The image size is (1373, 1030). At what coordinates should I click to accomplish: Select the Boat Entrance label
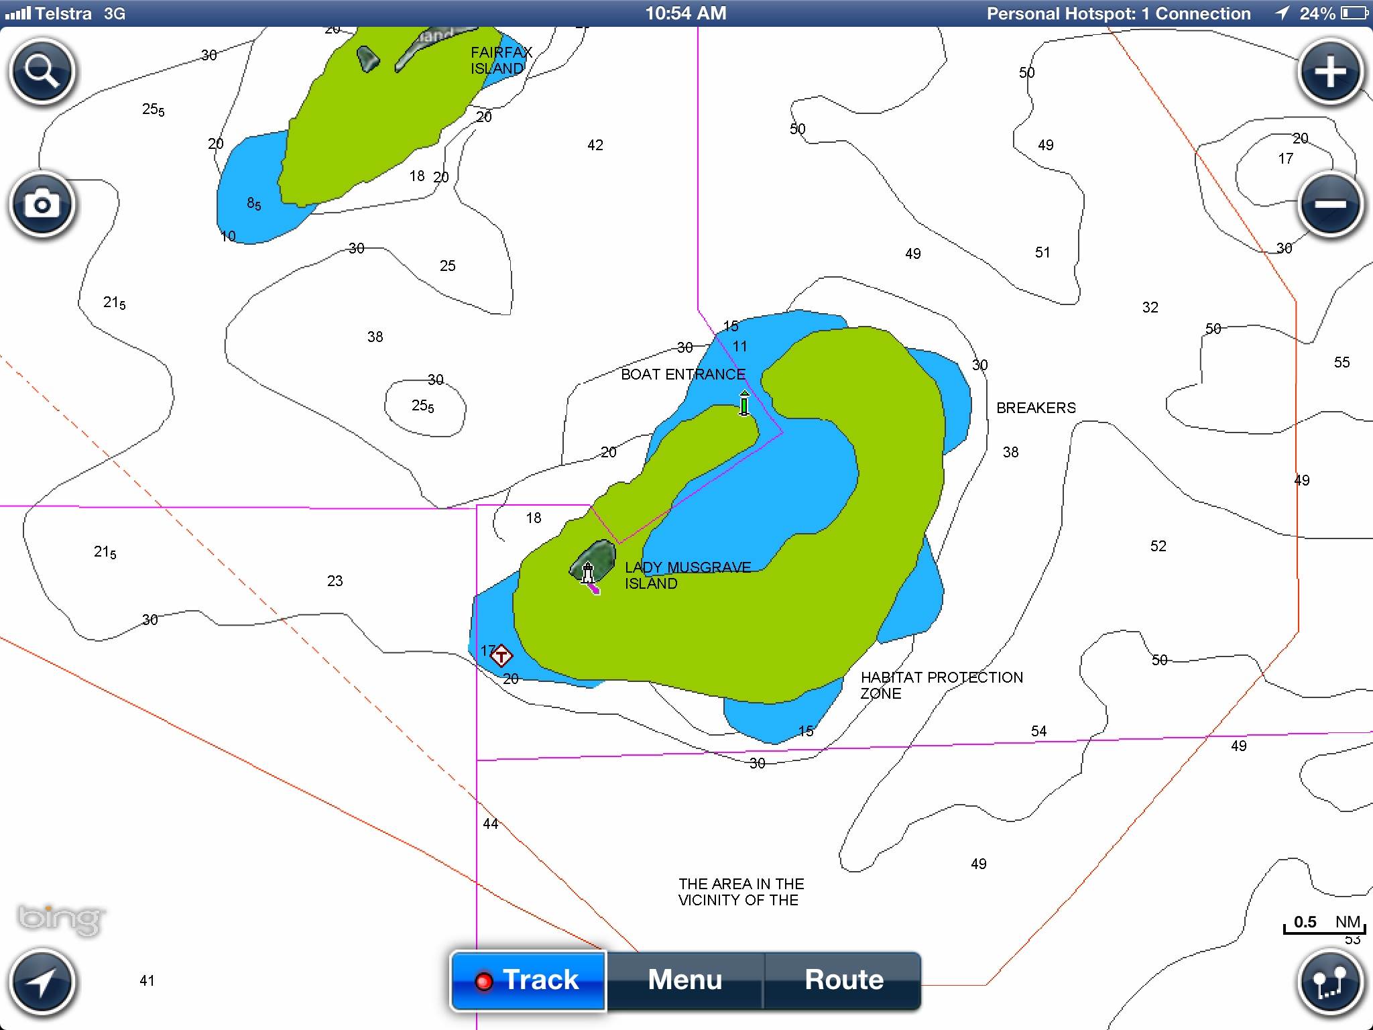click(682, 374)
